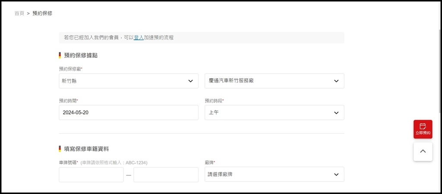This screenshot has height=194, width=442.
Task: Click the plate format hint ABC-1234
Action: coord(114,163)
